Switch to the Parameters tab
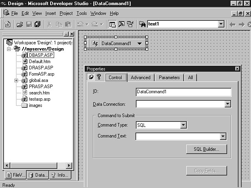251x188 pixels. [169, 78]
